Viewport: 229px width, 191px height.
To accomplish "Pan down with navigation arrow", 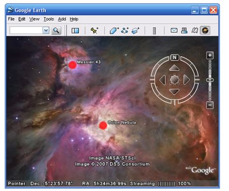I will click(174, 91).
